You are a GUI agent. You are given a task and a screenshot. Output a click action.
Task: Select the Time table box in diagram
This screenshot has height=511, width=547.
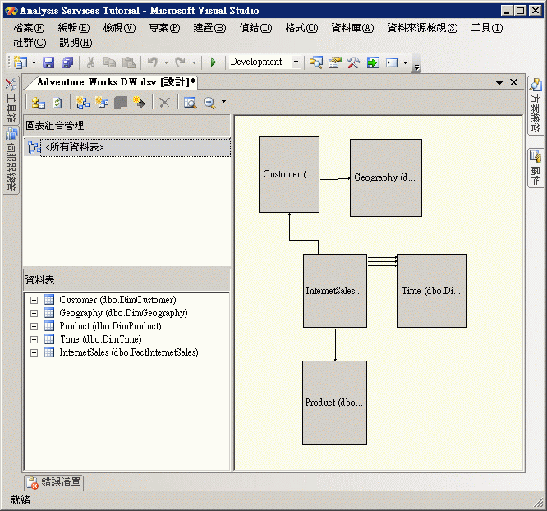[x=431, y=291]
